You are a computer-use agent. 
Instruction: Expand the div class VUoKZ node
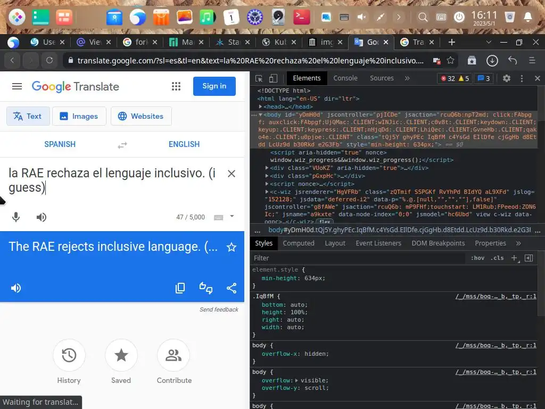(x=267, y=168)
